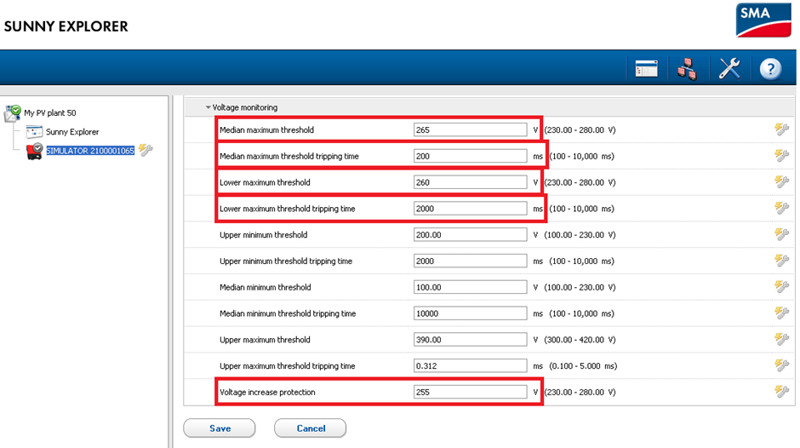Open the overview window toolbar icon
The height and width of the screenshot is (448, 800).
click(647, 68)
